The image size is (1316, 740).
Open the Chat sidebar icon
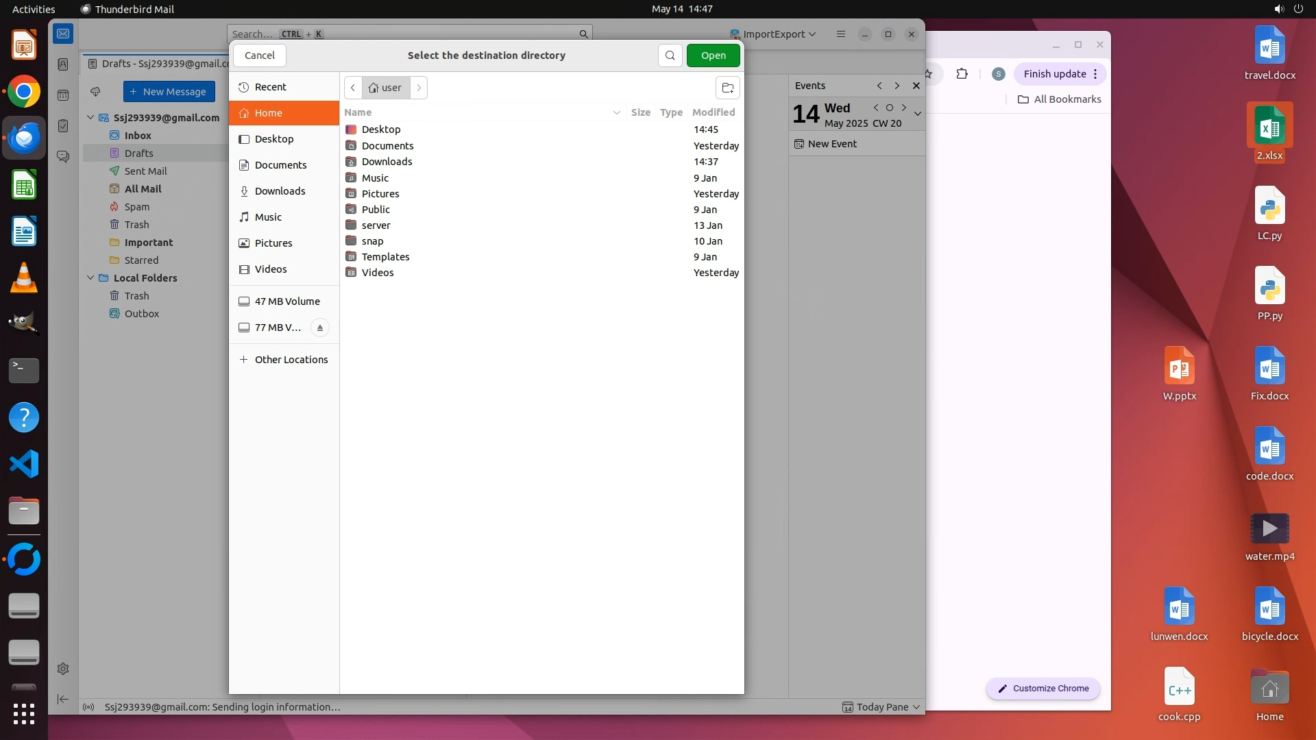[x=63, y=157]
